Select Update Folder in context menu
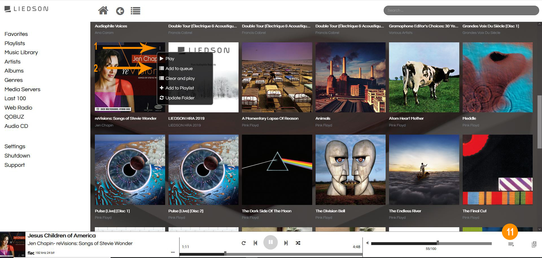542x258 pixels. tap(180, 98)
